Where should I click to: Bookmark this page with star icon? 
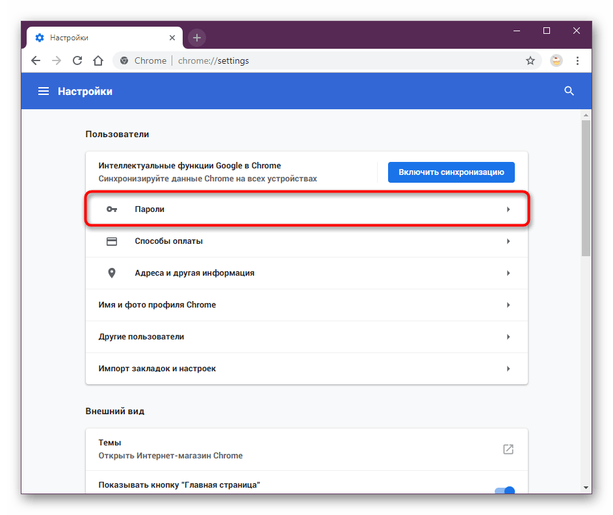pos(530,60)
